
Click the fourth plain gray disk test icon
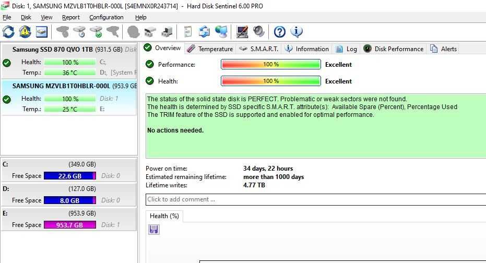click(113, 32)
